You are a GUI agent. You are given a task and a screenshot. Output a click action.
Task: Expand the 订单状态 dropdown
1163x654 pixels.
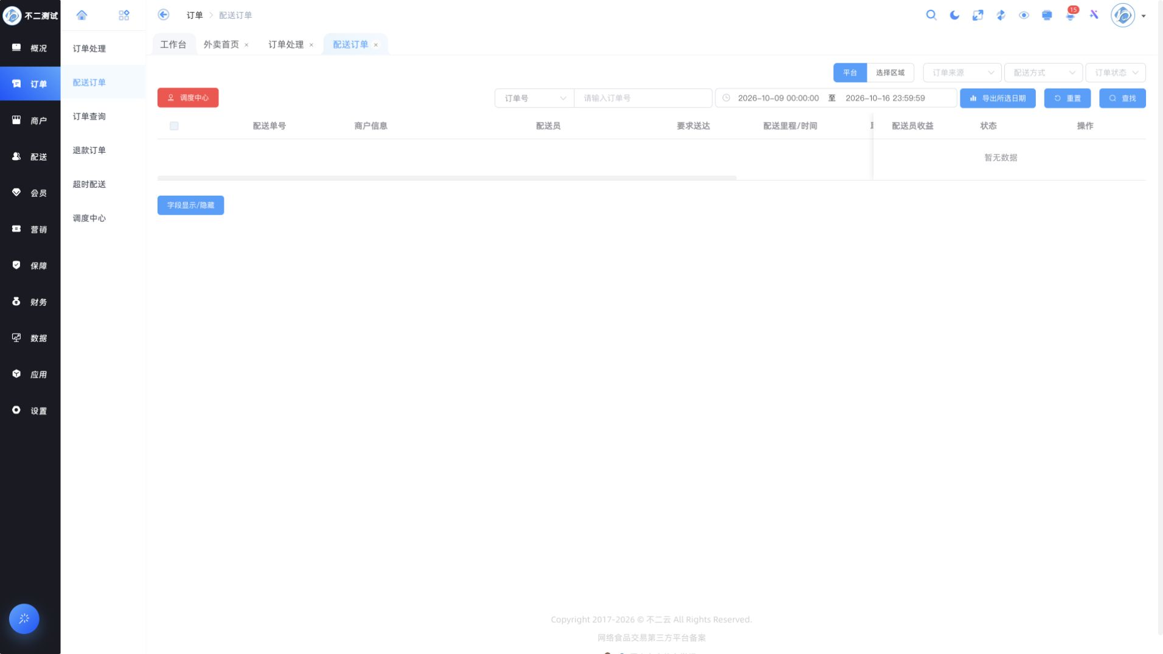1116,72
